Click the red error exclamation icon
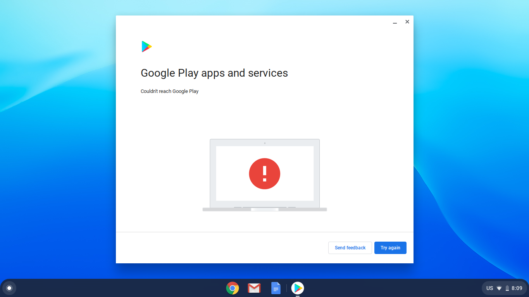529x297 pixels. point(265,173)
